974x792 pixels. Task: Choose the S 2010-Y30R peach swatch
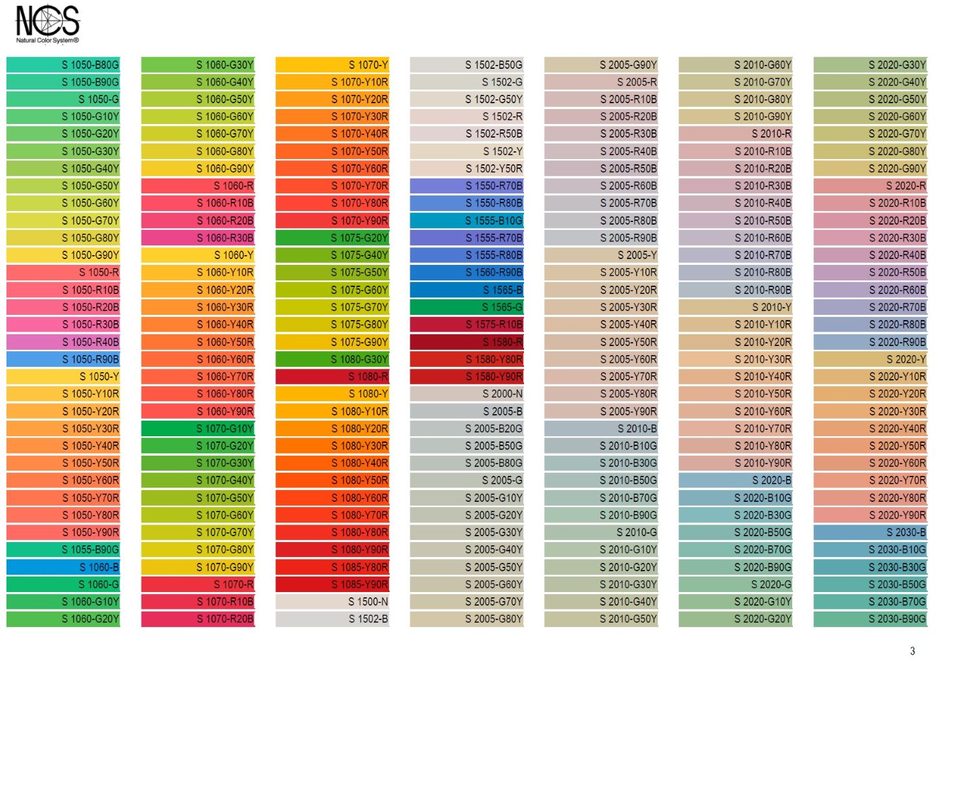coord(736,359)
